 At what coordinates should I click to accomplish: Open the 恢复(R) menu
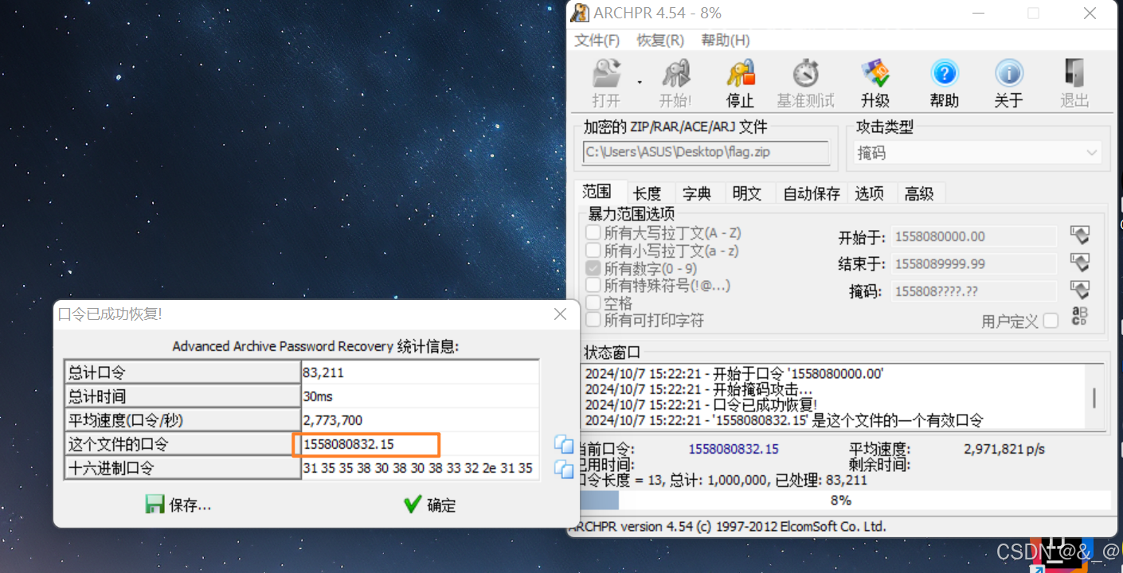(x=660, y=40)
